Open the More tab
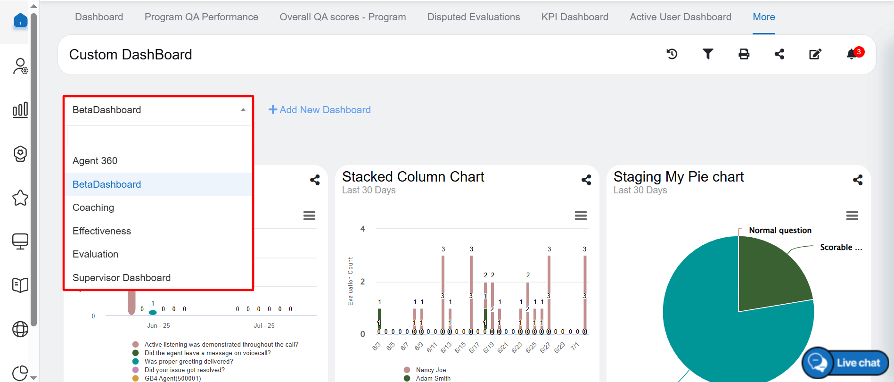The width and height of the screenshot is (894, 382). pos(763,17)
